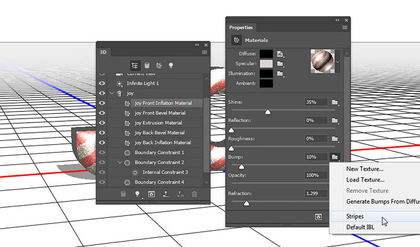Toggle visibility of the joy mesh
The image size is (420, 247).
tap(102, 93)
